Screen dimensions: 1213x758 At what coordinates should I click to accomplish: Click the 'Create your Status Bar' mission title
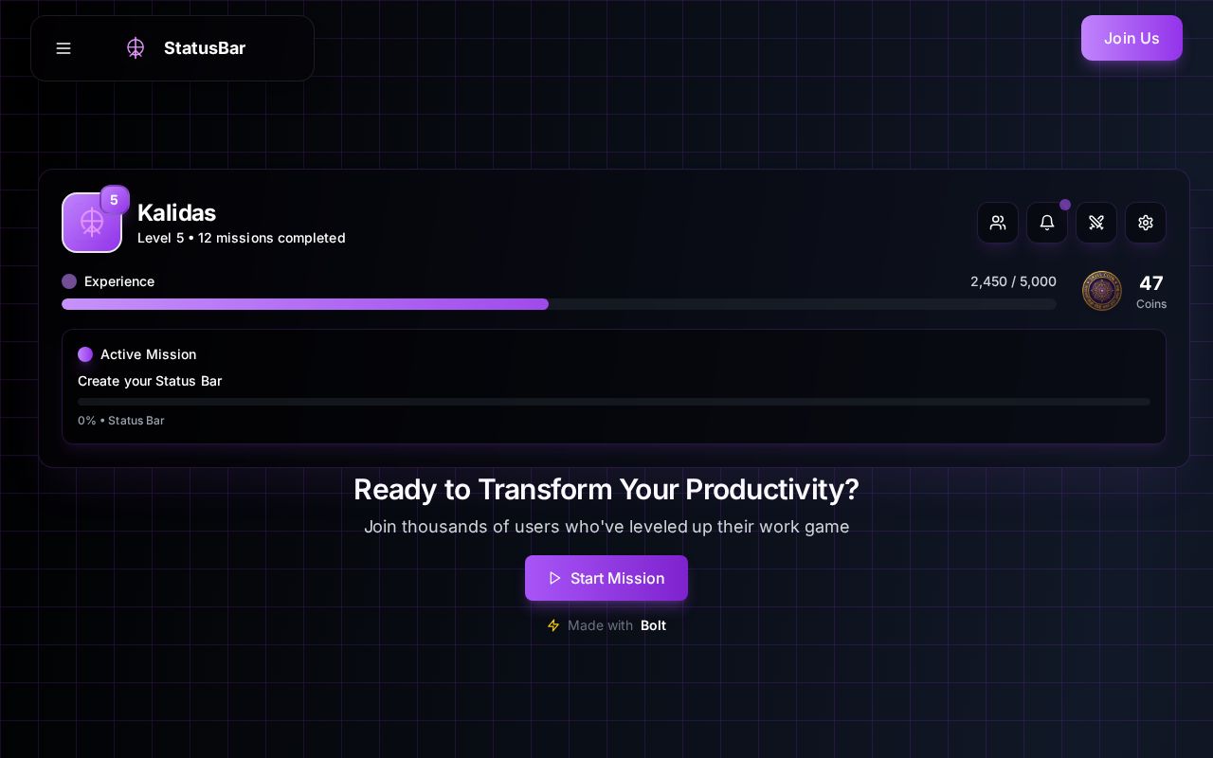click(150, 381)
